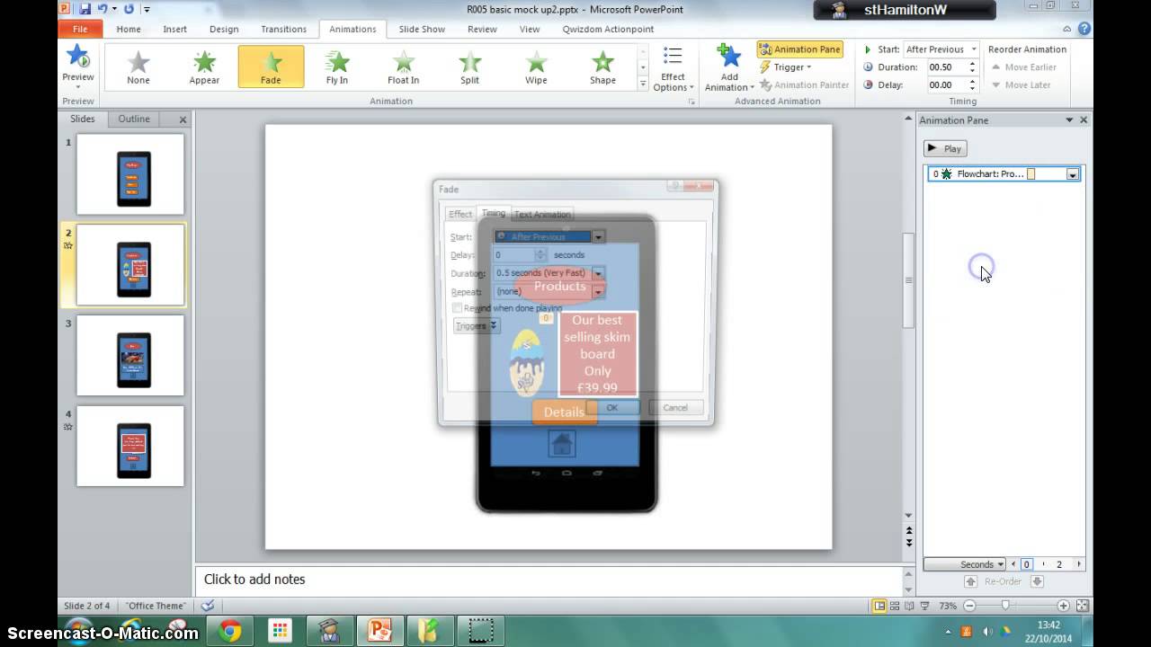Screen dimensions: 1151x647
Task: Click the Redo icon in Quick Access Toolbar
Action: (129, 9)
